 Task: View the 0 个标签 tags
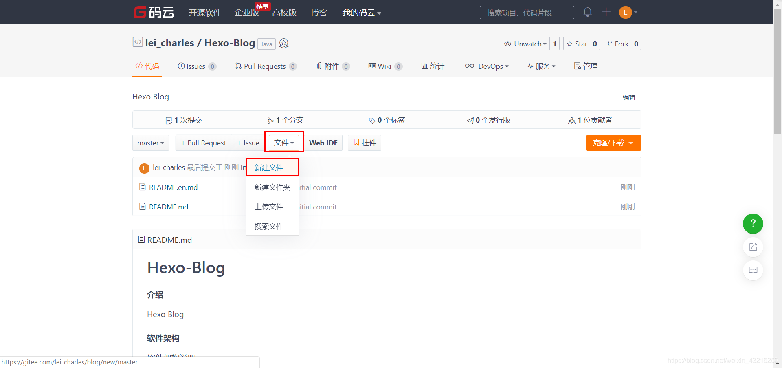pyautogui.click(x=387, y=120)
